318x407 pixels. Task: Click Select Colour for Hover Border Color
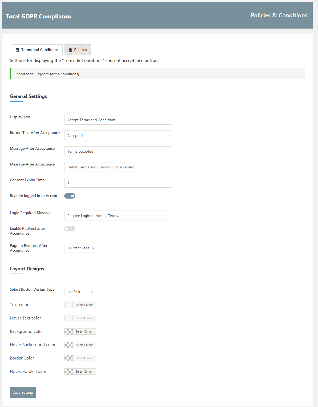[x=84, y=372]
